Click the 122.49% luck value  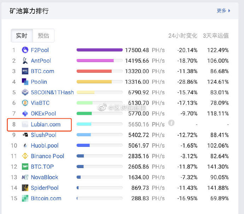(218, 50)
